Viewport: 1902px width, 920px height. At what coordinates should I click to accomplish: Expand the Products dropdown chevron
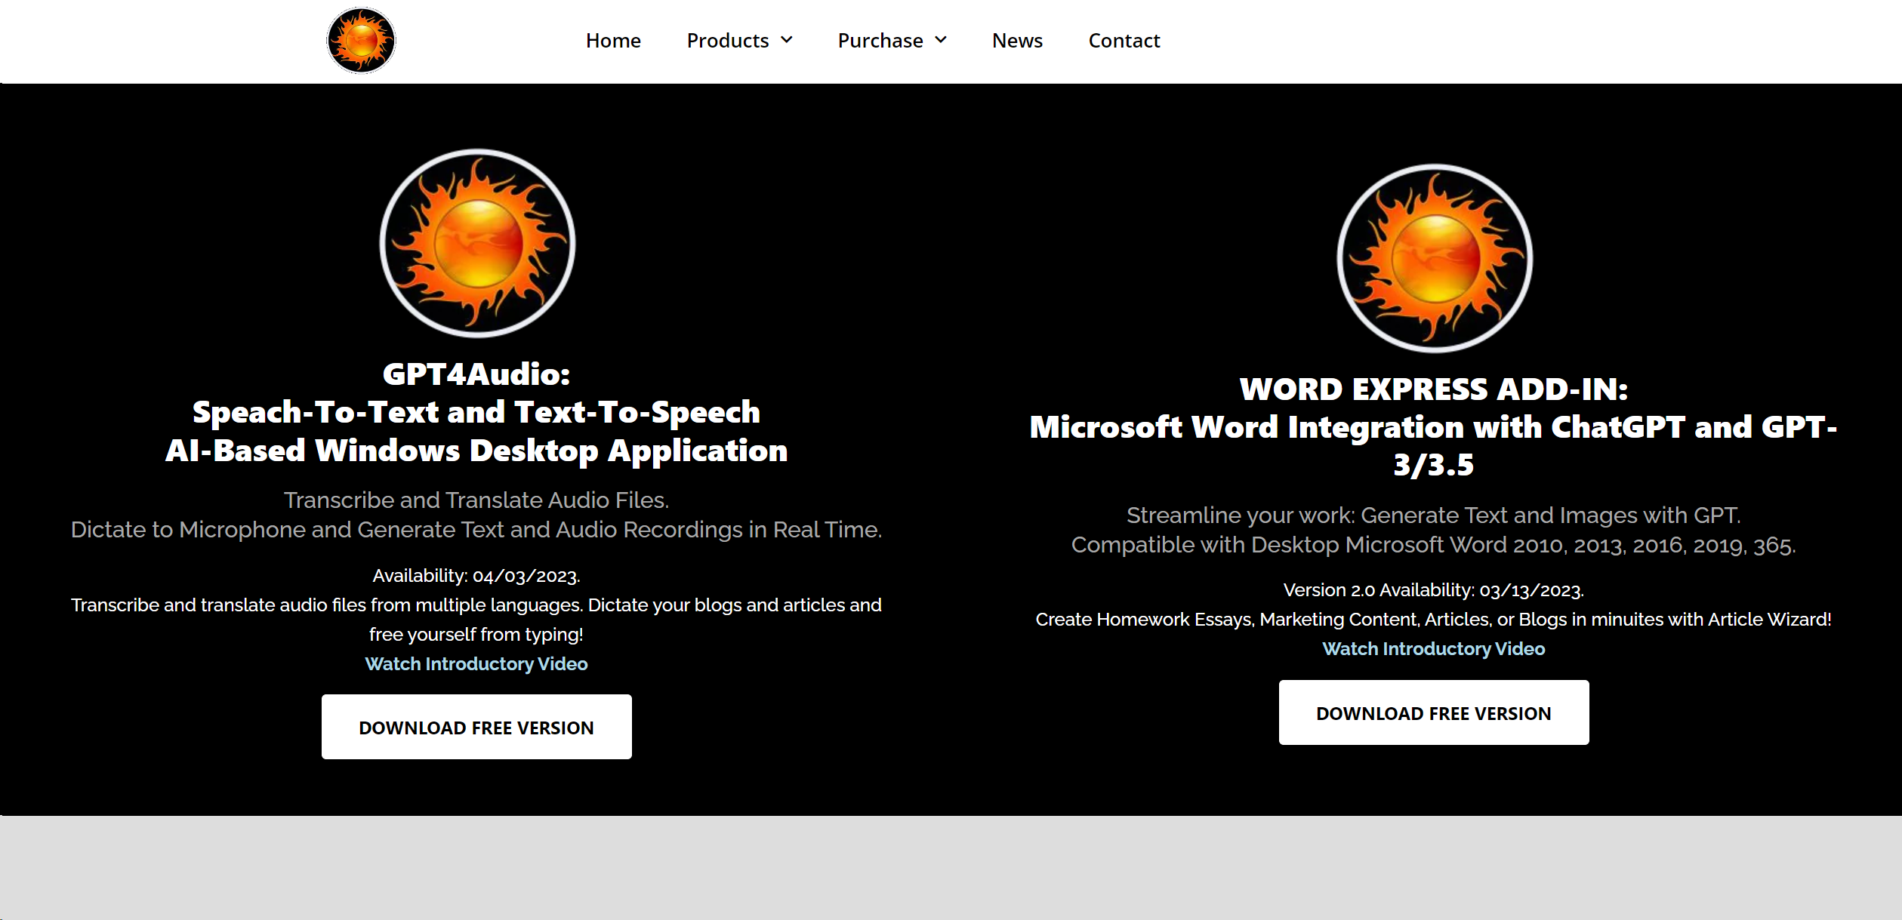[x=787, y=40]
